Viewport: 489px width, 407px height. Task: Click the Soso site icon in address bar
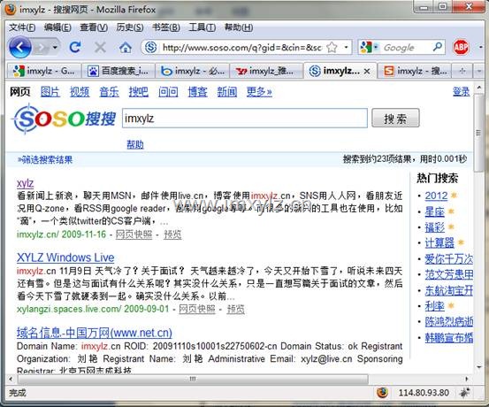coord(150,48)
